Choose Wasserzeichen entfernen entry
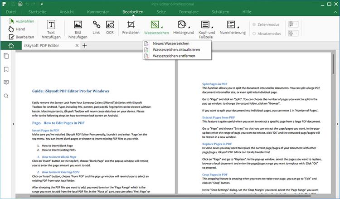 pos(177,56)
